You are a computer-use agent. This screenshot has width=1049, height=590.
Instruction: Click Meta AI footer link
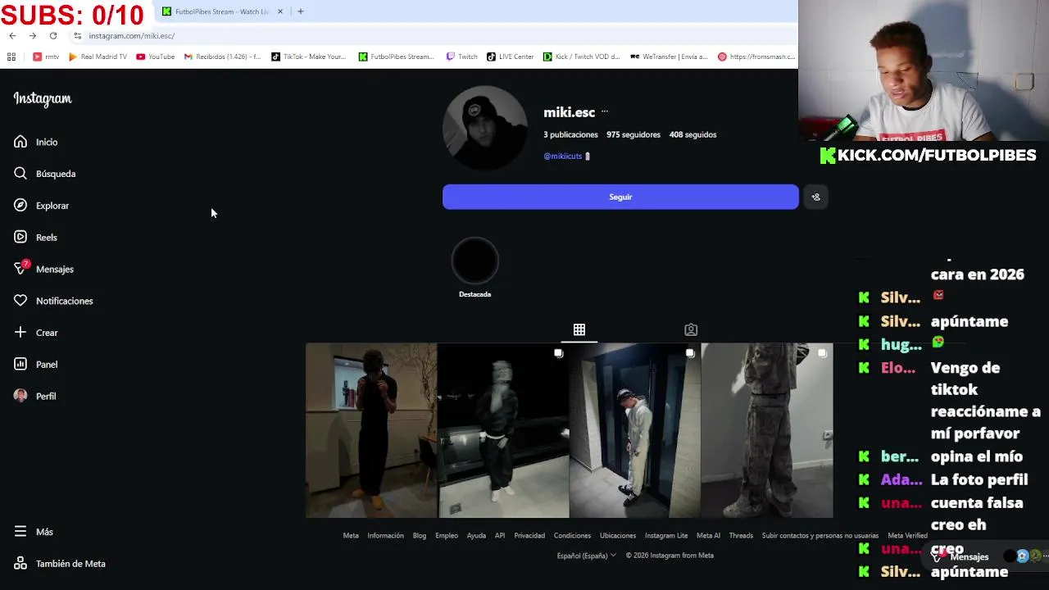coord(708,536)
